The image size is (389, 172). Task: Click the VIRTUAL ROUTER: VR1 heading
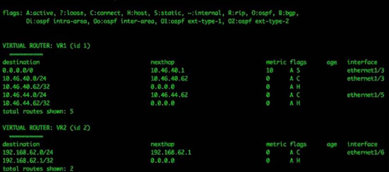click(46, 46)
